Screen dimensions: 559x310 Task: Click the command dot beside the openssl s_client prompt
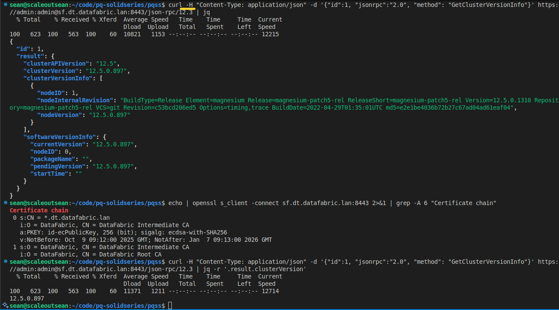(5, 203)
